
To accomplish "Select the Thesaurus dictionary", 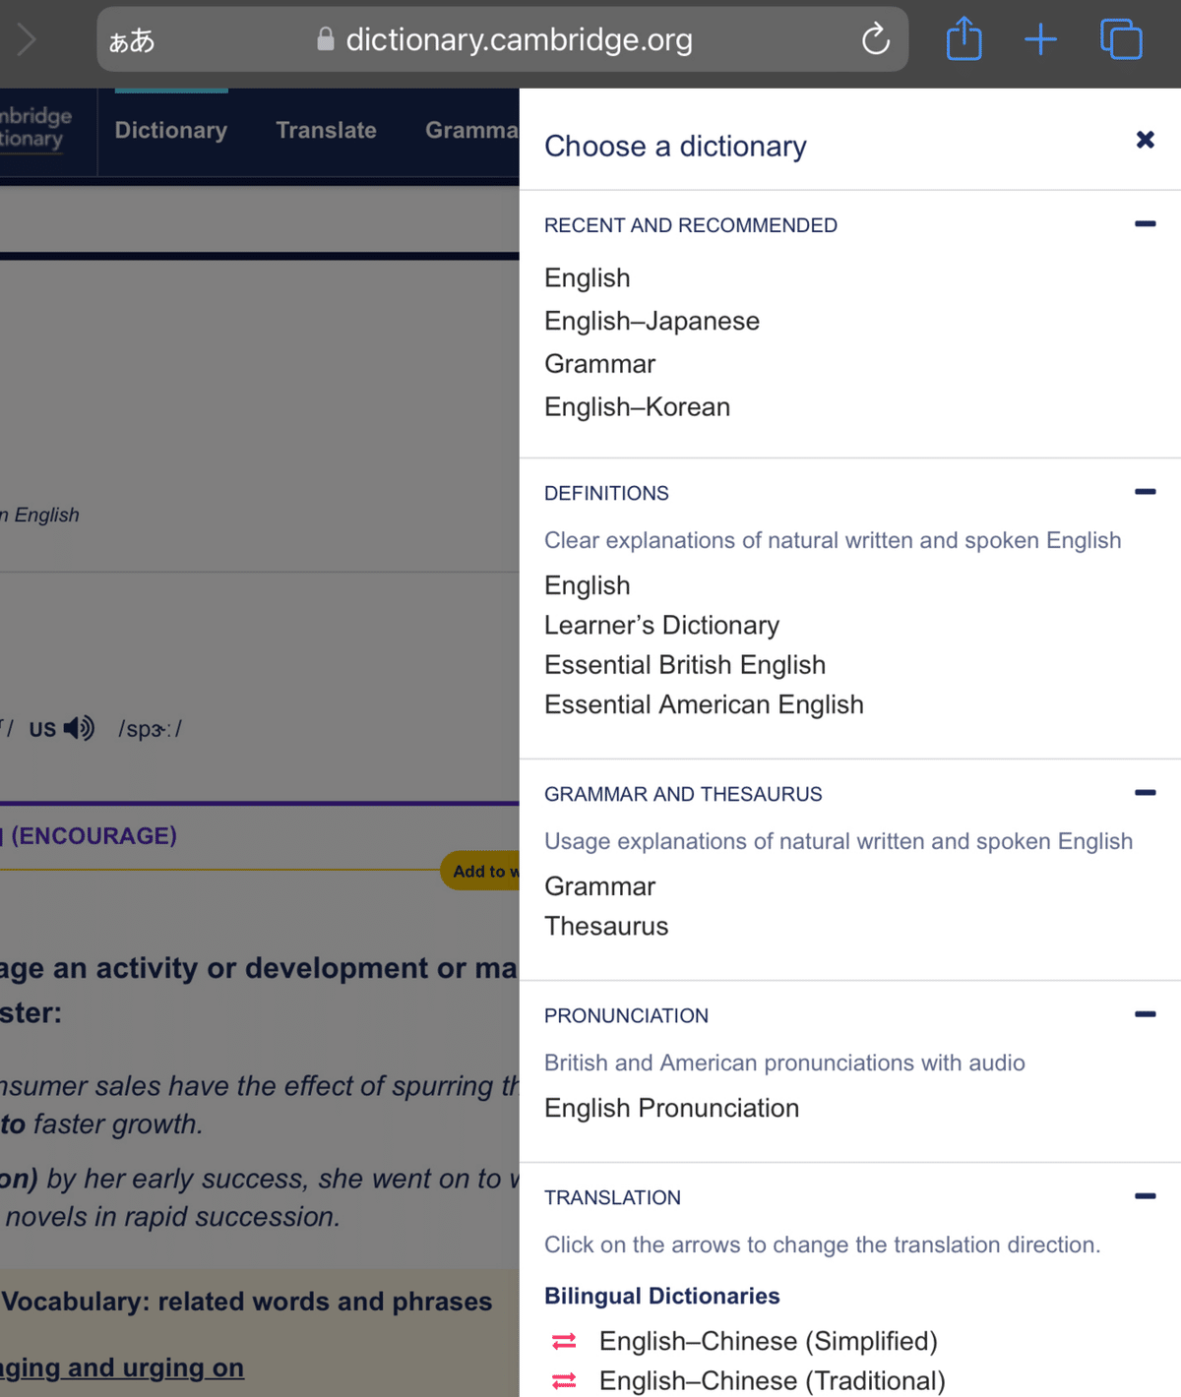I will pyautogui.click(x=606, y=926).
